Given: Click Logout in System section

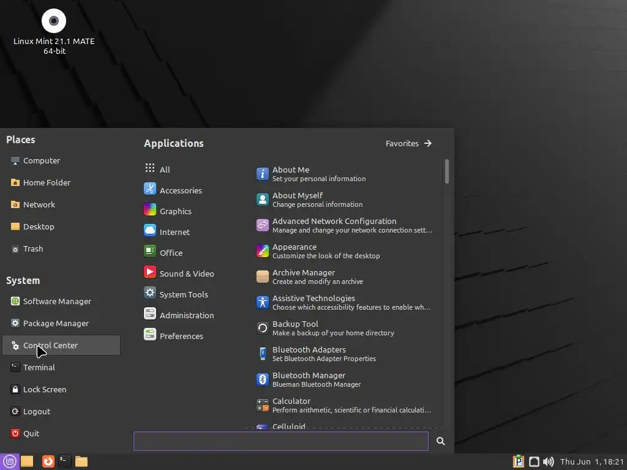Looking at the screenshot, I should [61, 411].
